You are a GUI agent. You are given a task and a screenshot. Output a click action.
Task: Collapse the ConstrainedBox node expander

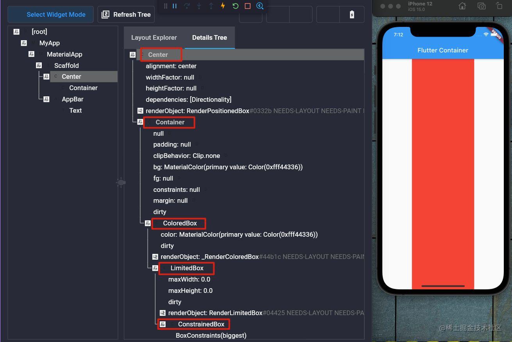pos(162,324)
